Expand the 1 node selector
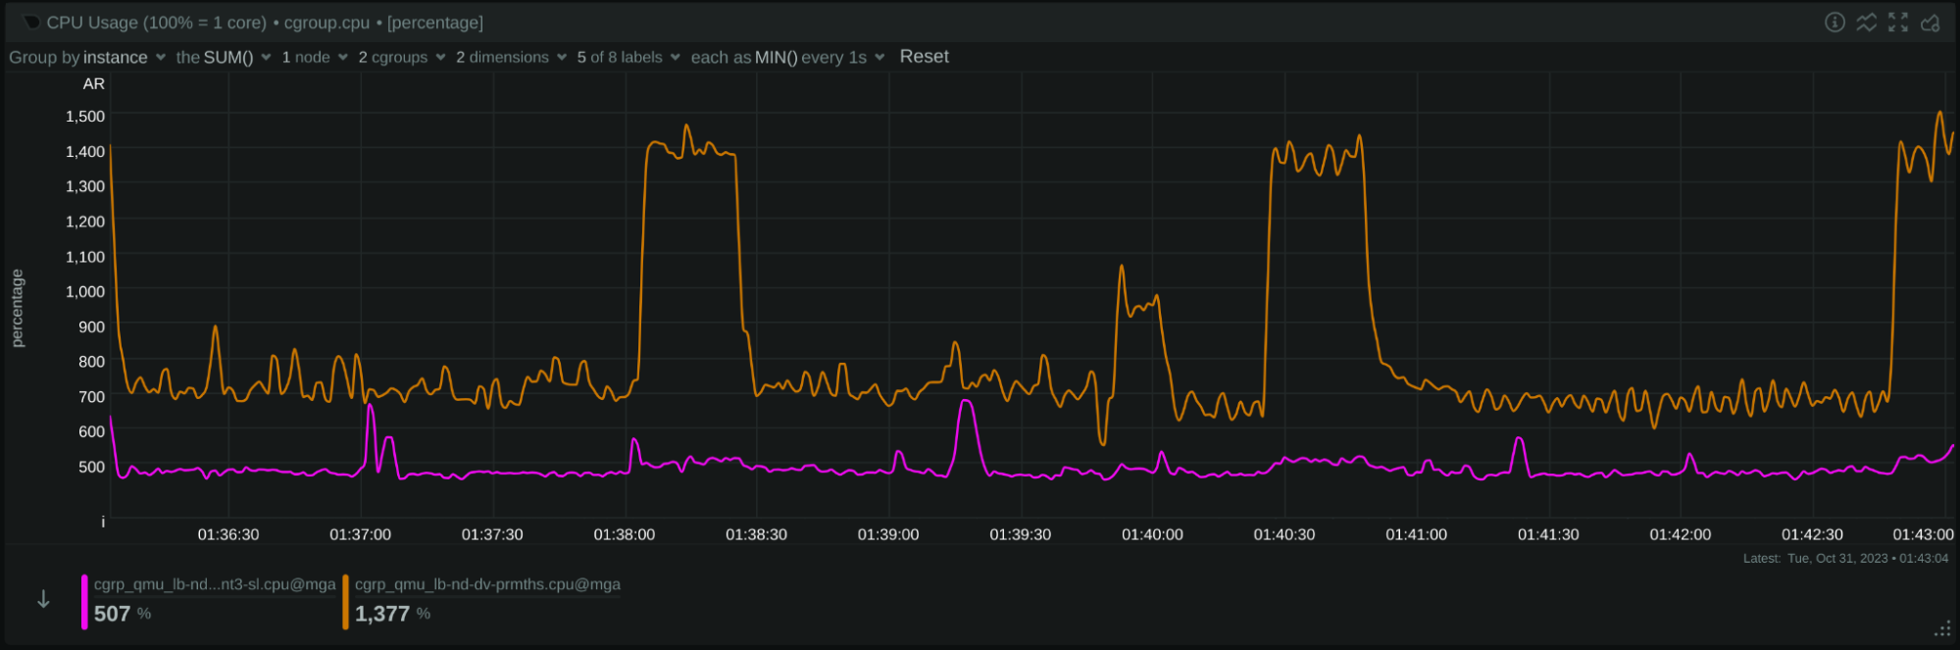1960x650 pixels. pyautogui.click(x=314, y=58)
